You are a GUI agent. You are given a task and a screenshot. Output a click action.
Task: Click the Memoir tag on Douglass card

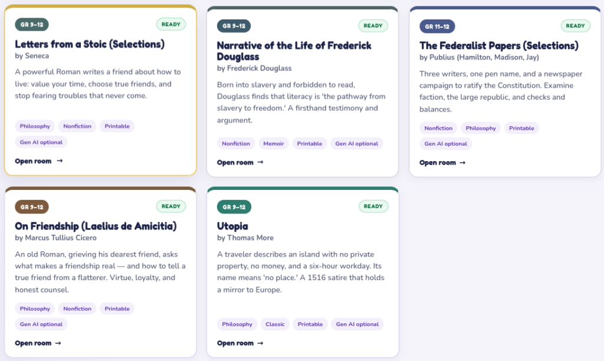274,143
